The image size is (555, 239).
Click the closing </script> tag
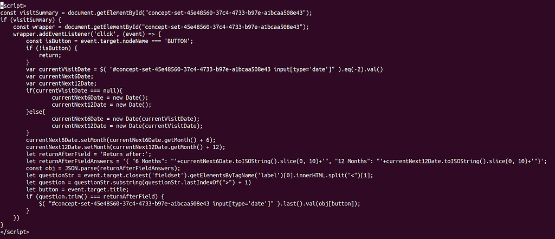click(x=15, y=232)
